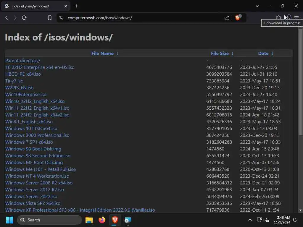
Task: Open a new tab with plus button
Action: [77, 6]
